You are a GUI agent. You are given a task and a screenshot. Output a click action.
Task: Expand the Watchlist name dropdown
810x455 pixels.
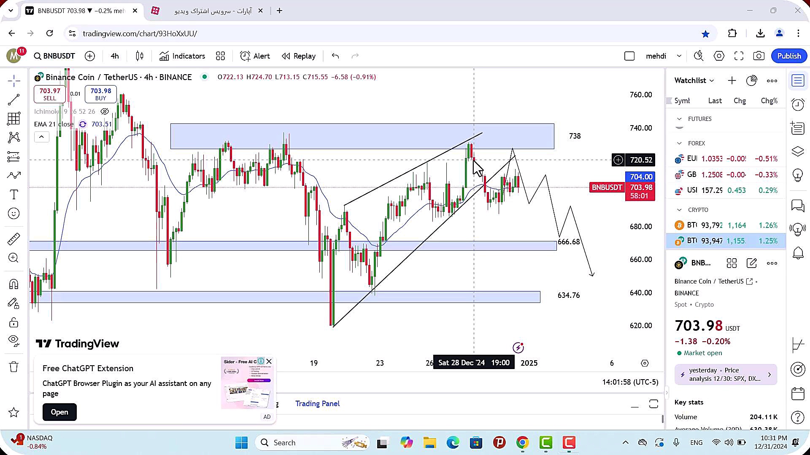pos(694,80)
